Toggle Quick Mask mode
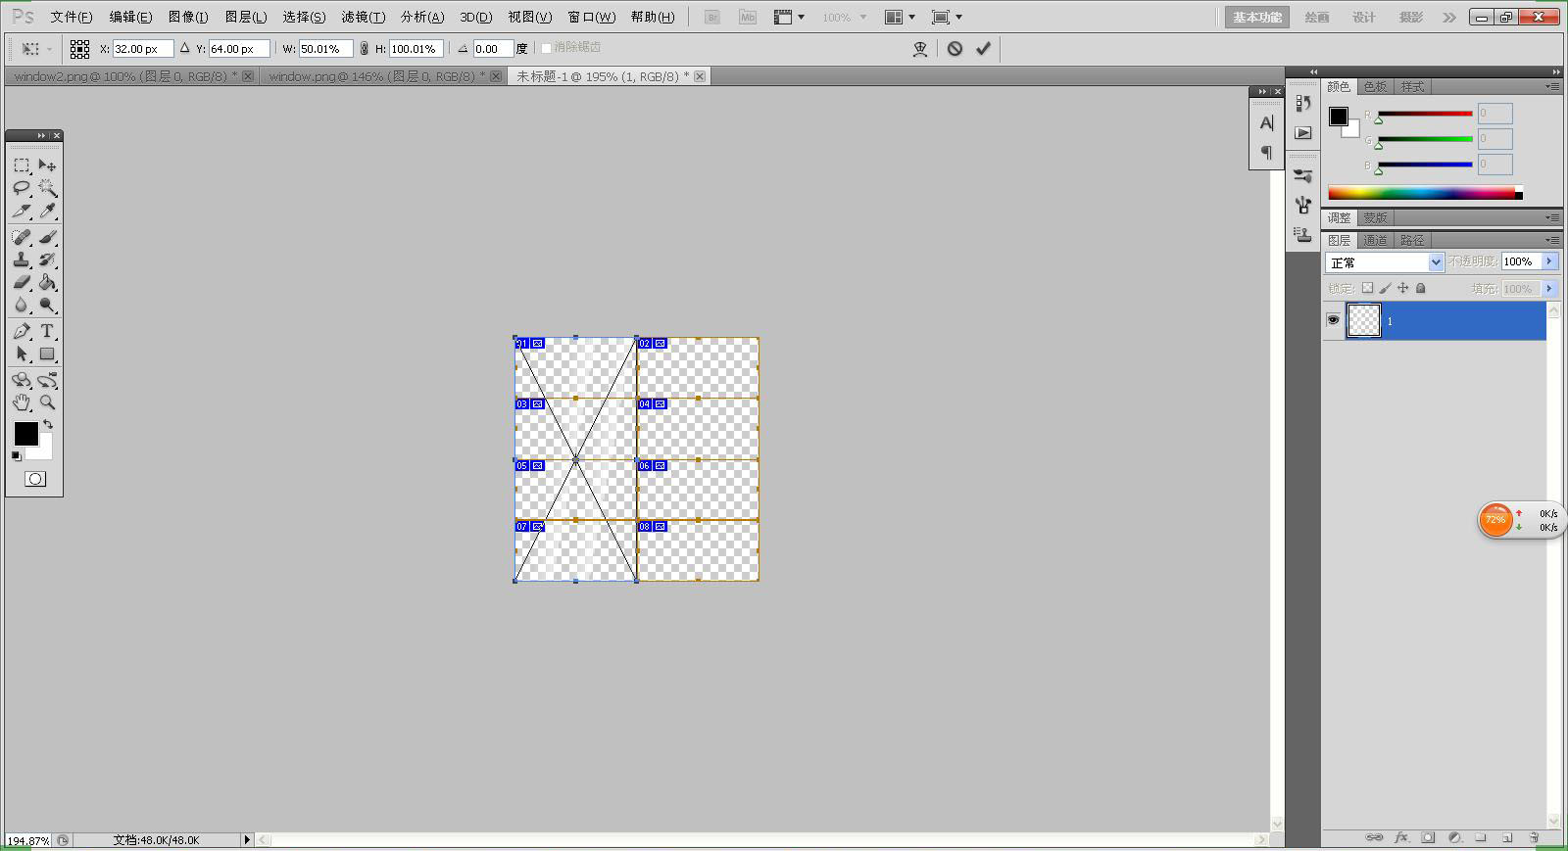The width and height of the screenshot is (1568, 851). [x=35, y=479]
